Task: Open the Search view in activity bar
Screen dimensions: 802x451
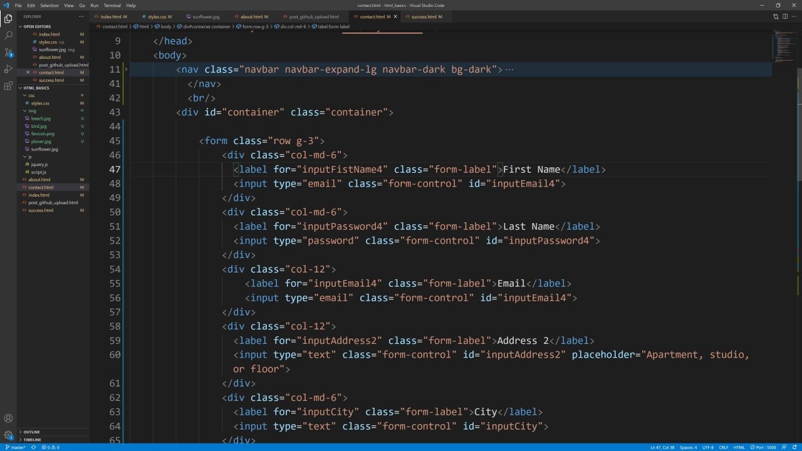Action: (x=8, y=36)
